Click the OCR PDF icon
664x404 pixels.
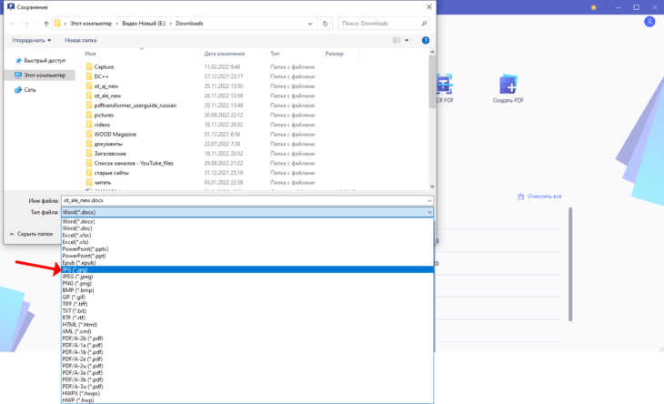[446, 86]
